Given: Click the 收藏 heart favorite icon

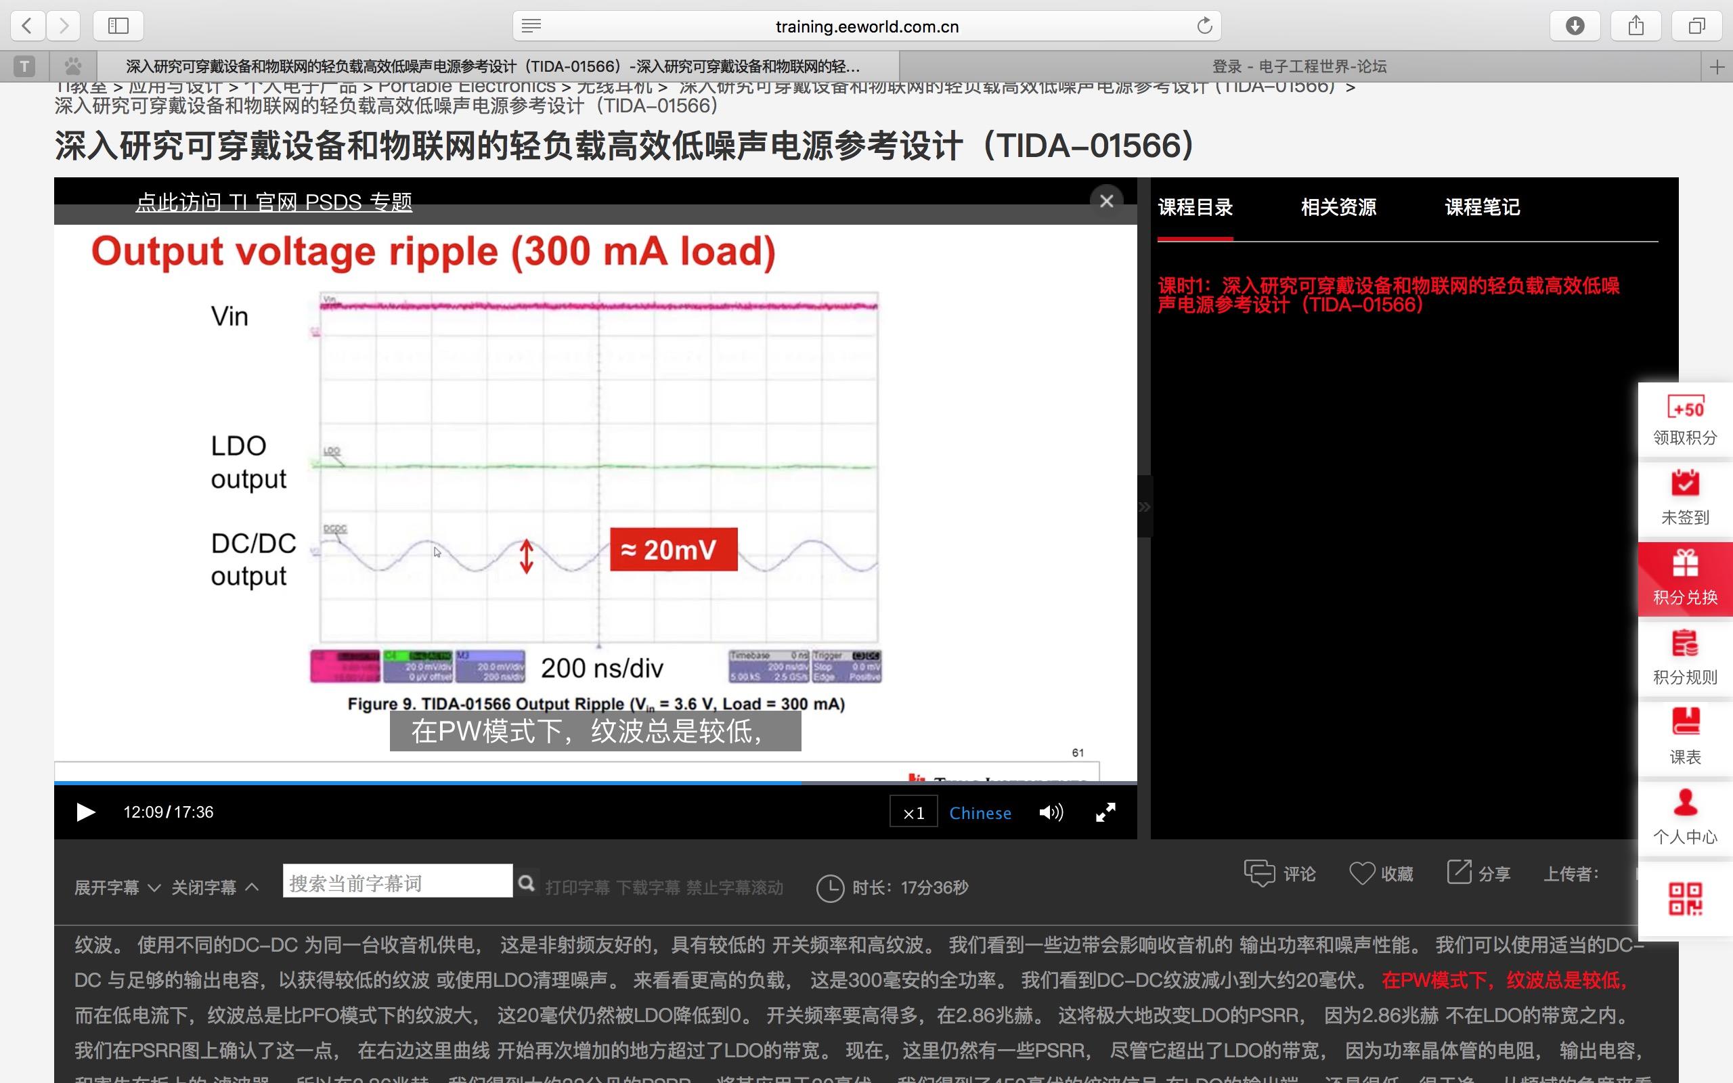Looking at the screenshot, I should tap(1361, 873).
